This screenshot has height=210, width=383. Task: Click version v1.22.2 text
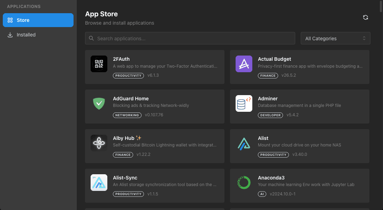point(143,154)
